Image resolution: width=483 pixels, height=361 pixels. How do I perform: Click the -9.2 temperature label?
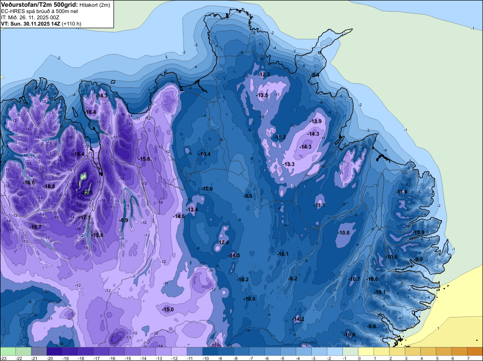pos(293,278)
